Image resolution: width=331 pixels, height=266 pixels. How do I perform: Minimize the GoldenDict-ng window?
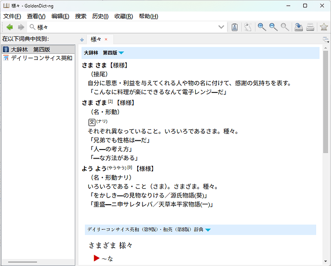[288, 6]
